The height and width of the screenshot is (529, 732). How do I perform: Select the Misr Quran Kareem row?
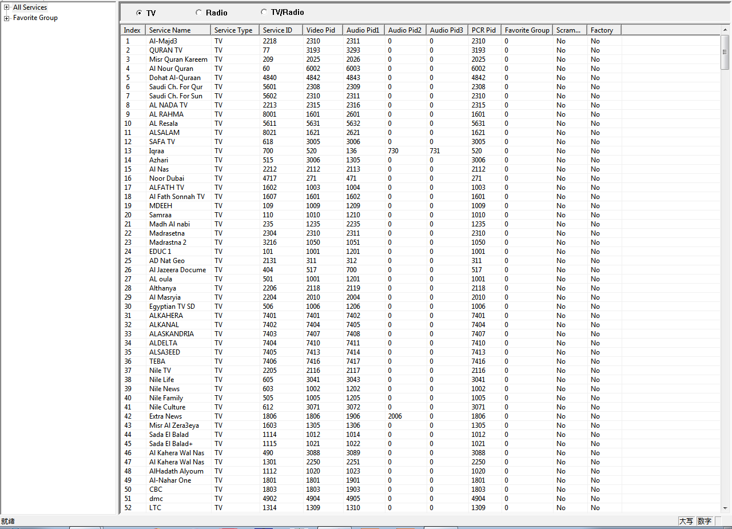tap(371, 59)
